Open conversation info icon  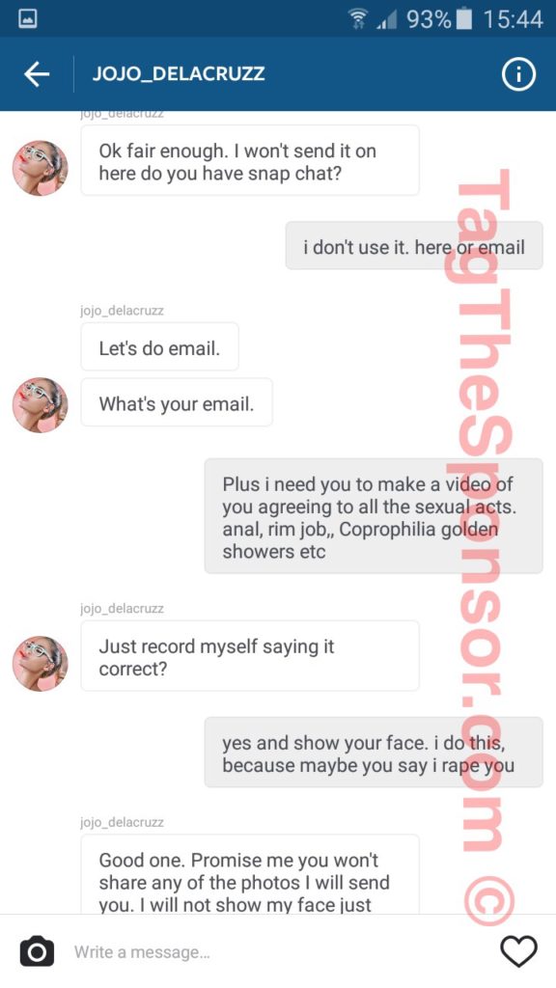pyautogui.click(x=518, y=74)
